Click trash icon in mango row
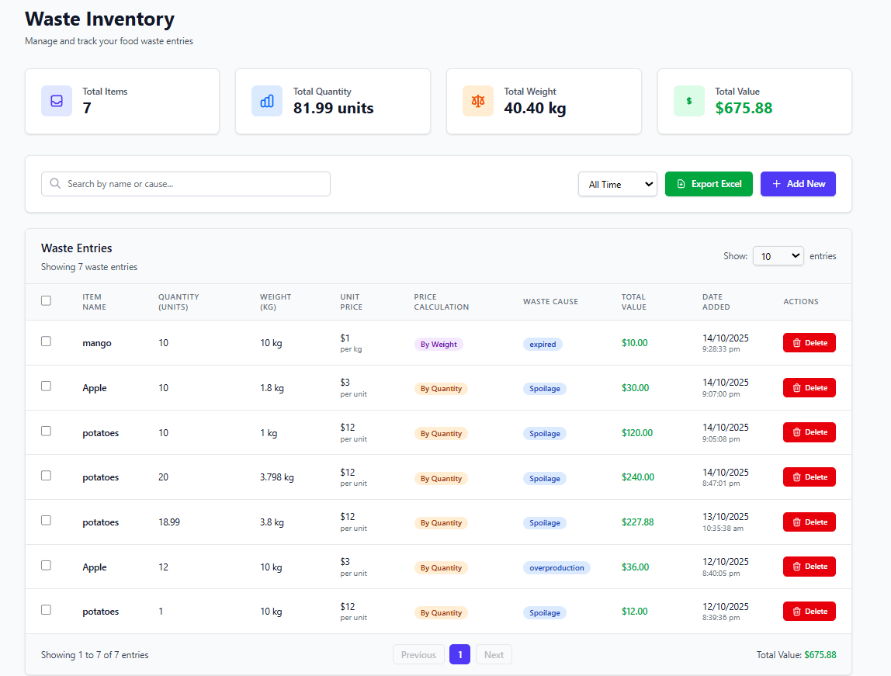 click(796, 343)
